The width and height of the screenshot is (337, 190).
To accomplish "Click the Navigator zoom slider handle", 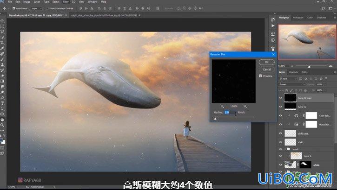I will [x=309, y=67].
